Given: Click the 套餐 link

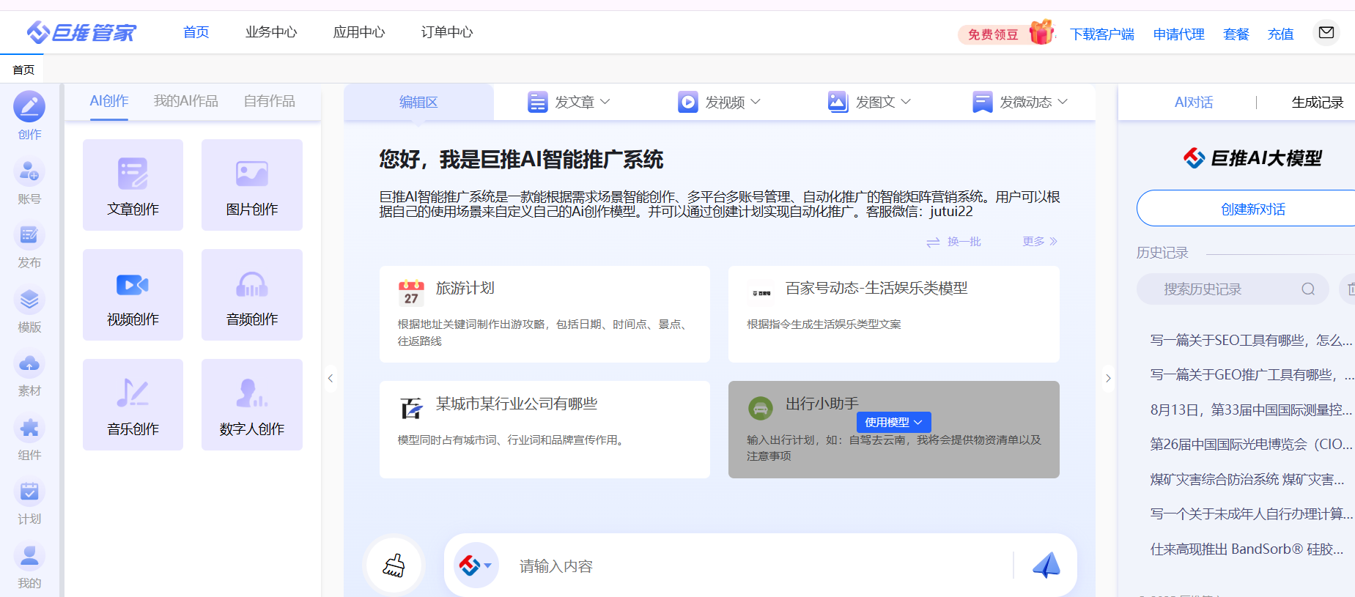Looking at the screenshot, I should (x=1236, y=34).
